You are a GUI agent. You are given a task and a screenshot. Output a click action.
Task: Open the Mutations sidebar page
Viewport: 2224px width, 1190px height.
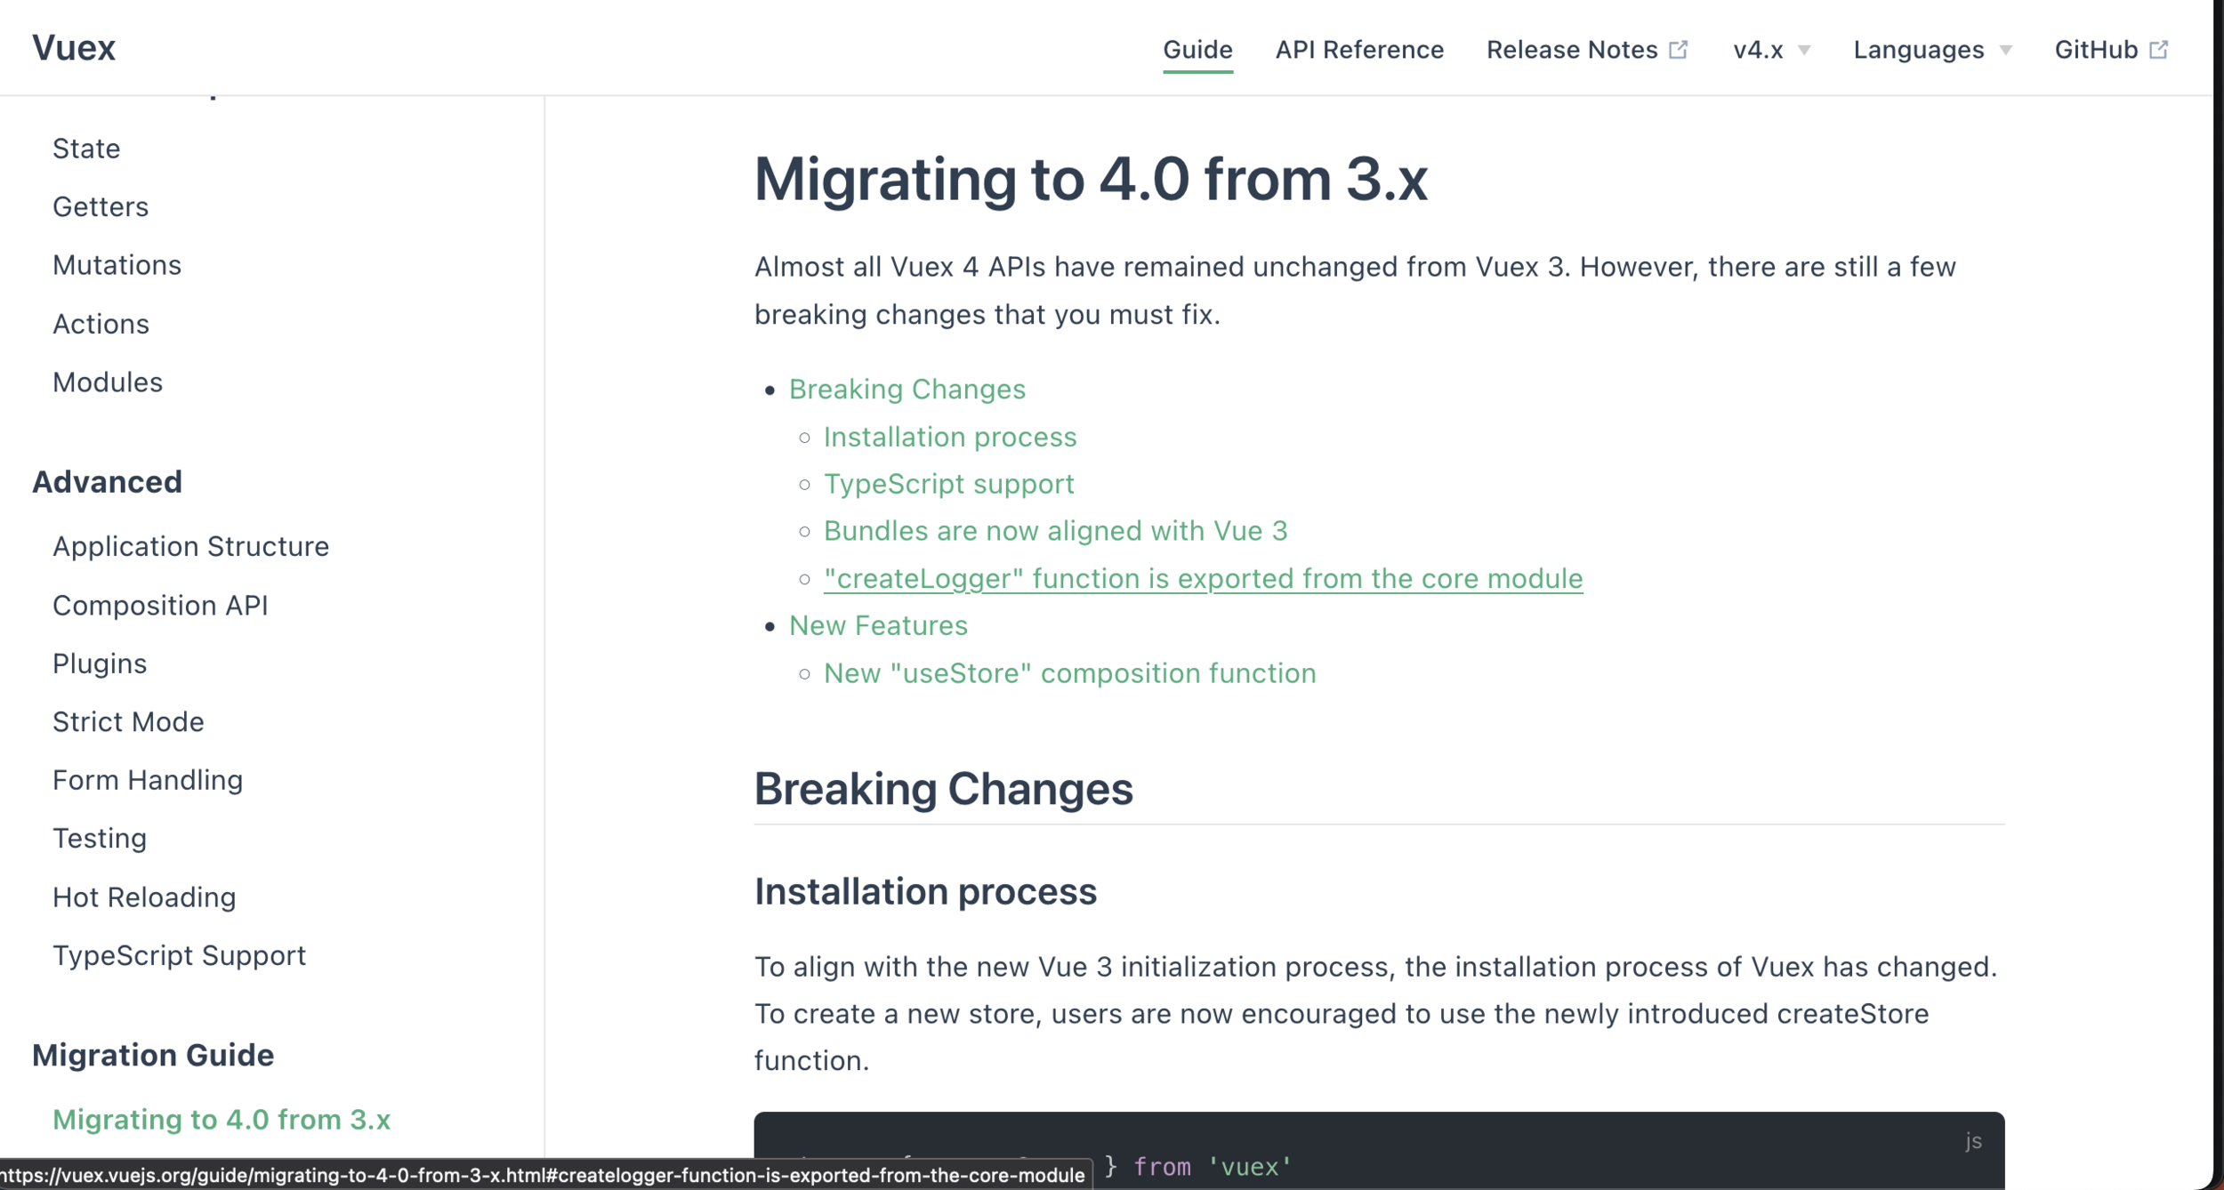117,265
